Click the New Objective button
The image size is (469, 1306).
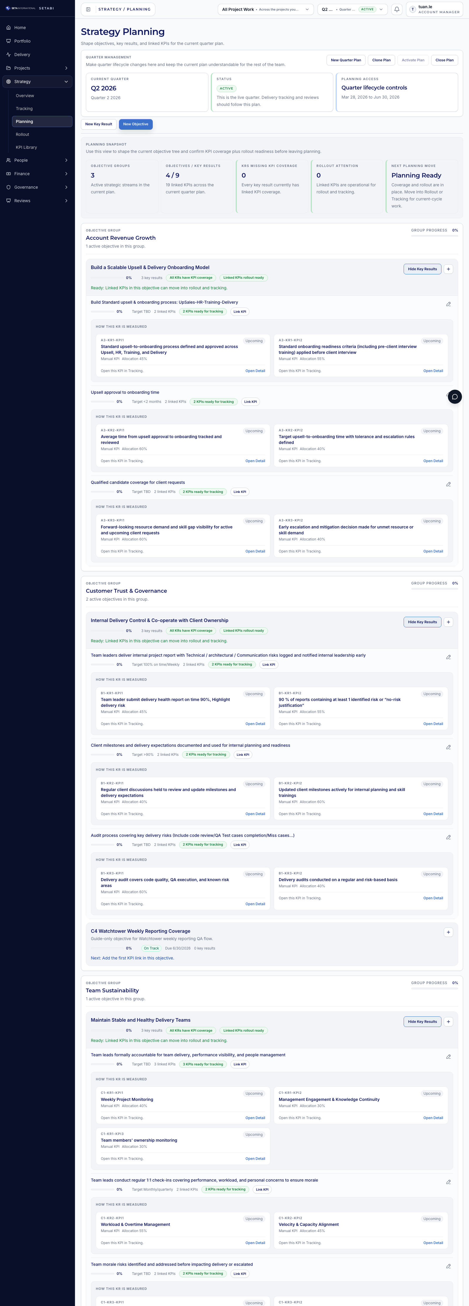tap(135, 124)
